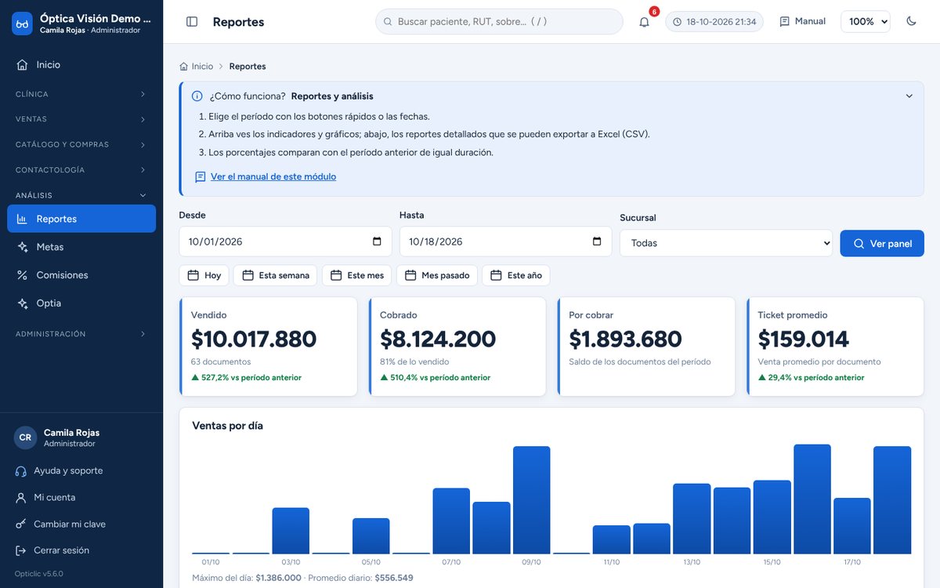940x588 pixels.
Task: Open Inicio in the sidebar
Action: [x=81, y=65]
